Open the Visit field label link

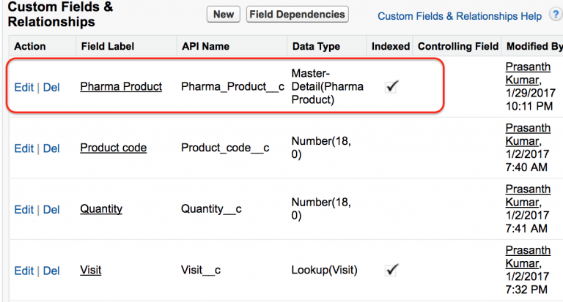coord(91,271)
